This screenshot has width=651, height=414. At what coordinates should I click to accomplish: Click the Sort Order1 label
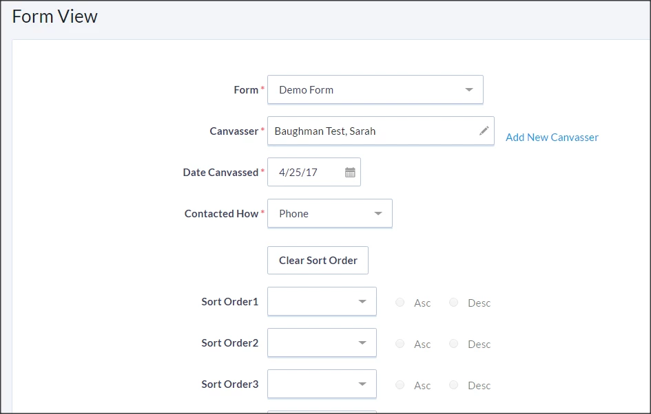click(x=229, y=301)
